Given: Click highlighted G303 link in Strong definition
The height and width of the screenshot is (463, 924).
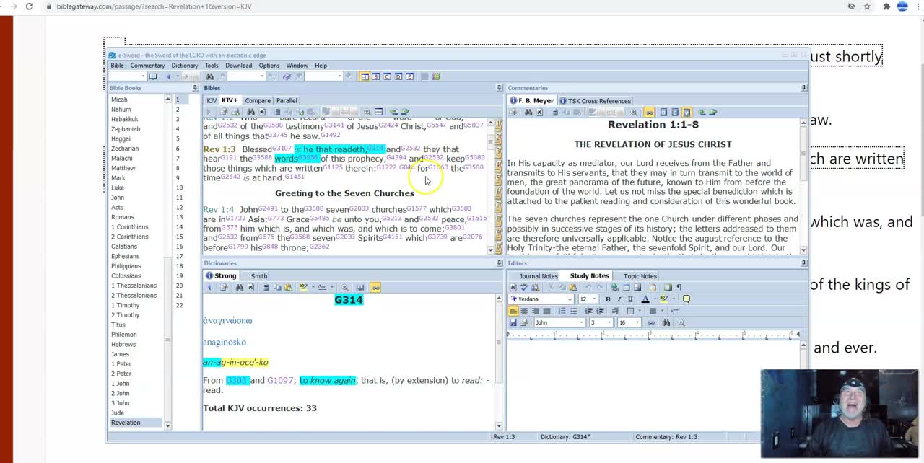Looking at the screenshot, I should (x=237, y=380).
